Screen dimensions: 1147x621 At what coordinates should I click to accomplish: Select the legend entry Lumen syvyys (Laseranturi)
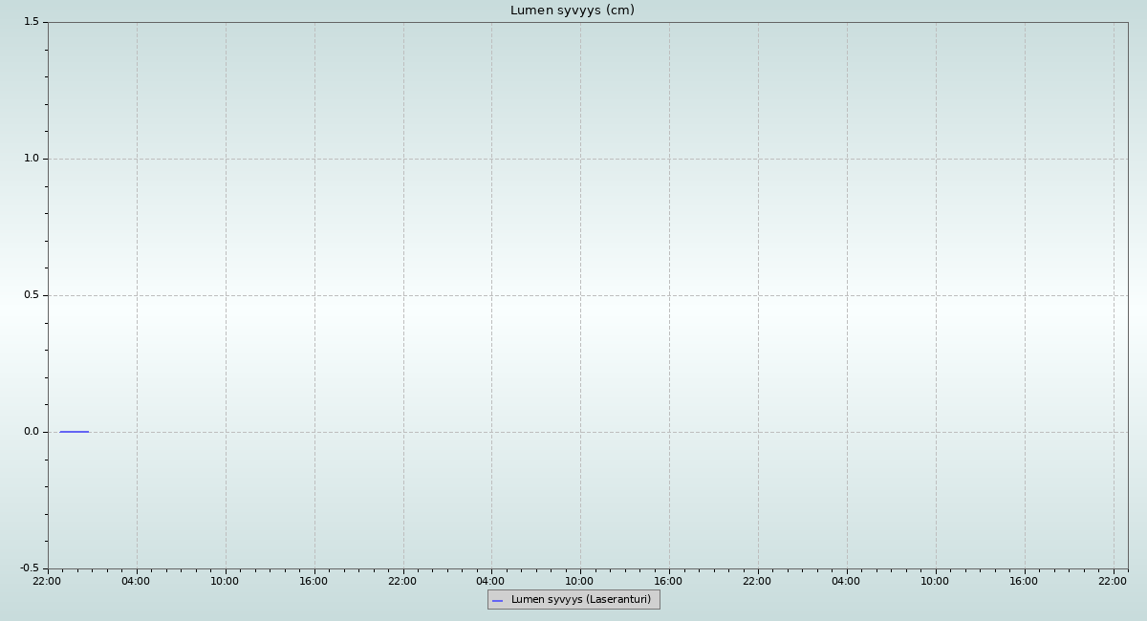[580, 600]
